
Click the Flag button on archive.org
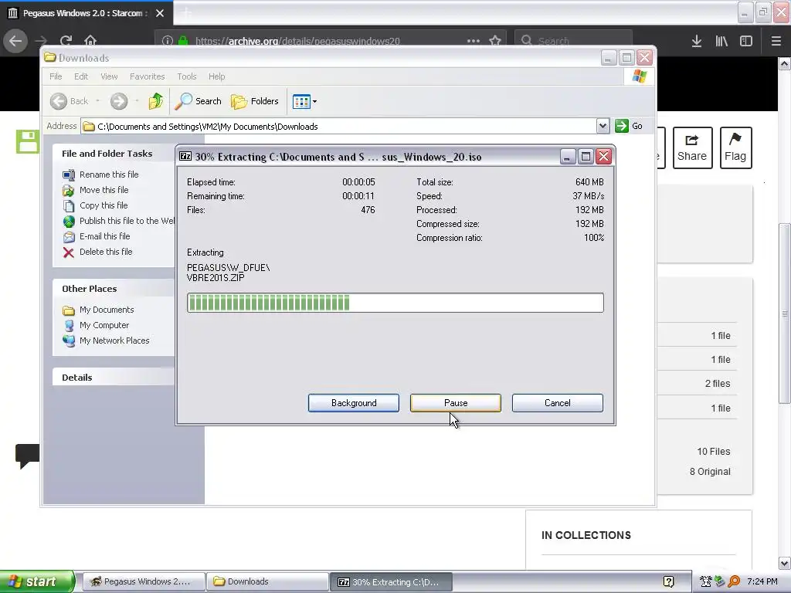pyautogui.click(x=735, y=147)
